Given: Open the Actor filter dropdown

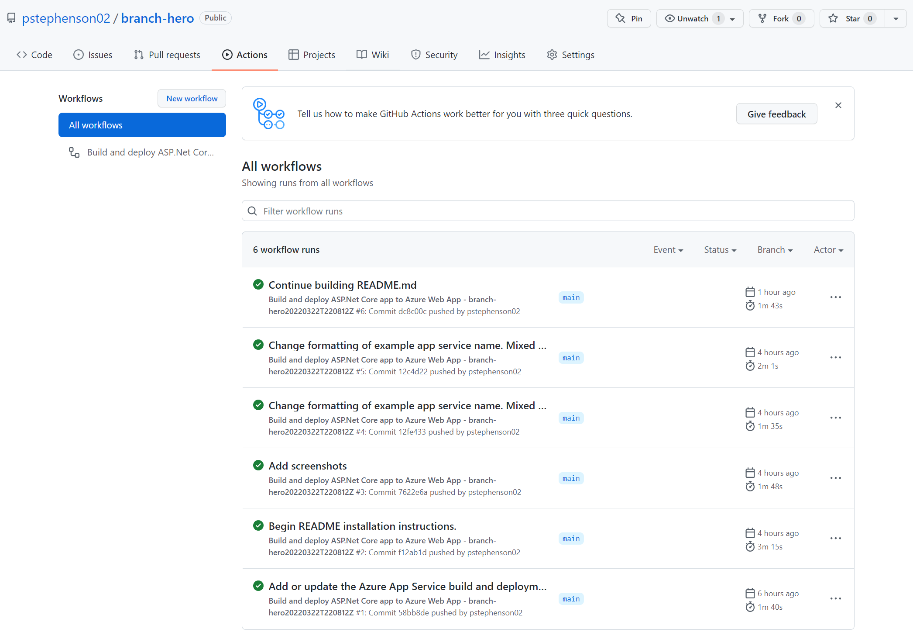Looking at the screenshot, I should point(828,250).
